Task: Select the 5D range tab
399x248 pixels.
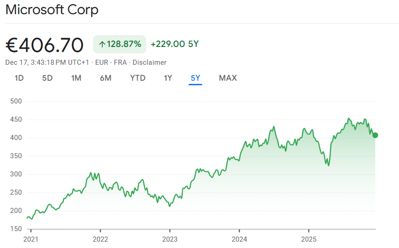Action: [x=47, y=78]
